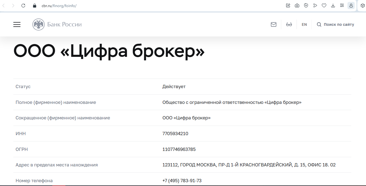Open the ad blocker shield icon
The width and height of the screenshot is (366, 186).
click(x=306, y=5)
